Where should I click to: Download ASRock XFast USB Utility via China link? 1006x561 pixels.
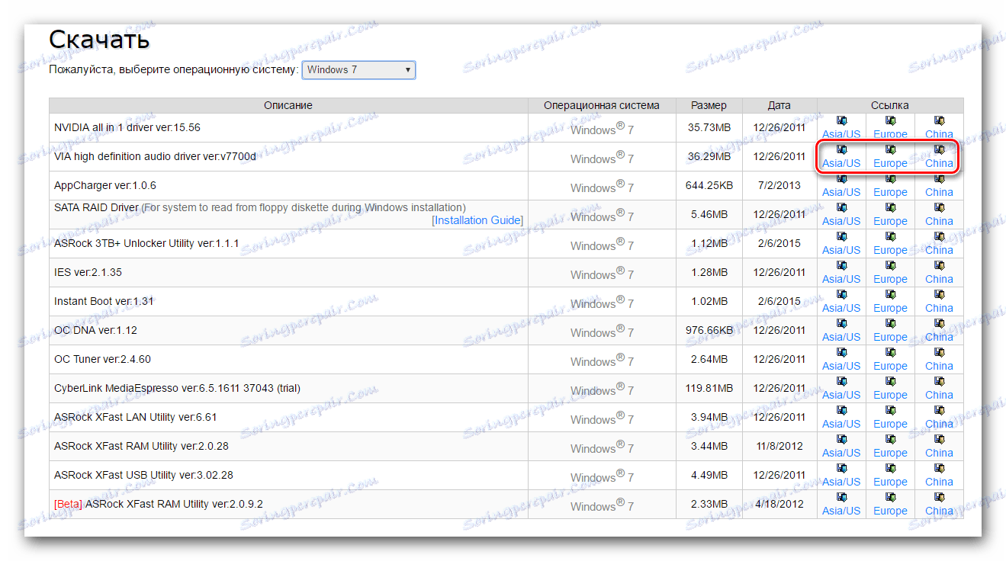click(939, 482)
